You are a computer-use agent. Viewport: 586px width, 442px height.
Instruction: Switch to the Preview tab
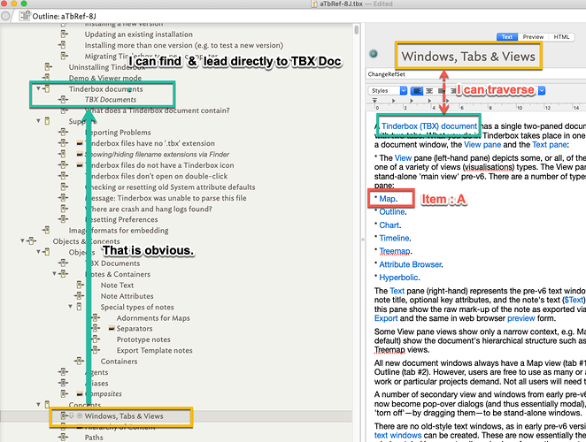533,37
